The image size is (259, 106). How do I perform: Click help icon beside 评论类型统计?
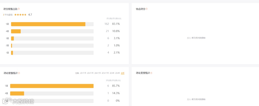(151, 73)
